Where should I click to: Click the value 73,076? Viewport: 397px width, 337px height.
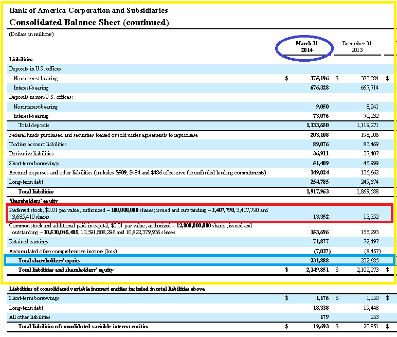tap(321, 116)
